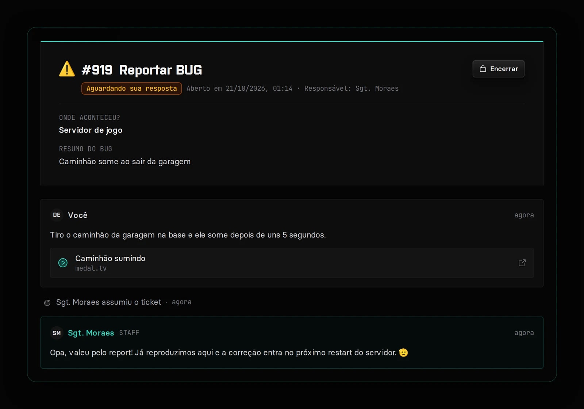Open the Caminhão sumindo clip link
Image resolution: width=584 pixels, height=409 pixels.
[x=292, y=263]
